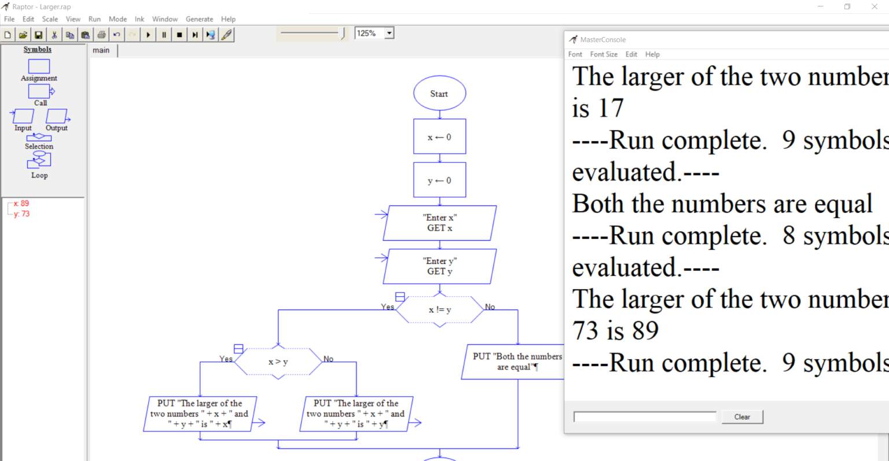Run the flowchart with the Play button
Screen dimensions: 889x461
click(x=148, y=34)
